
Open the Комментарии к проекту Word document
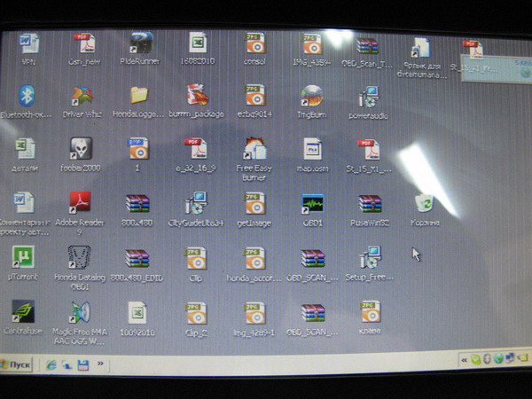pyautogui.click(x=23, y=202)
